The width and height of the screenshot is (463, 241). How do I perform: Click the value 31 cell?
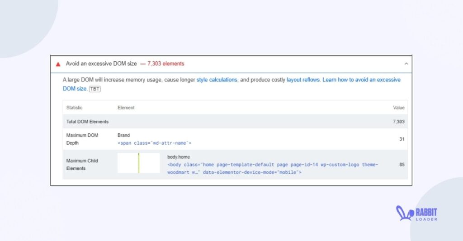point(402,139)
